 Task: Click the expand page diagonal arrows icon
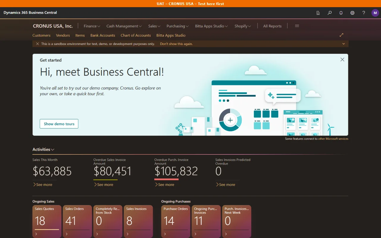point(341,35)
